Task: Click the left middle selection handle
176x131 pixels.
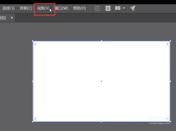Action: 33,81
